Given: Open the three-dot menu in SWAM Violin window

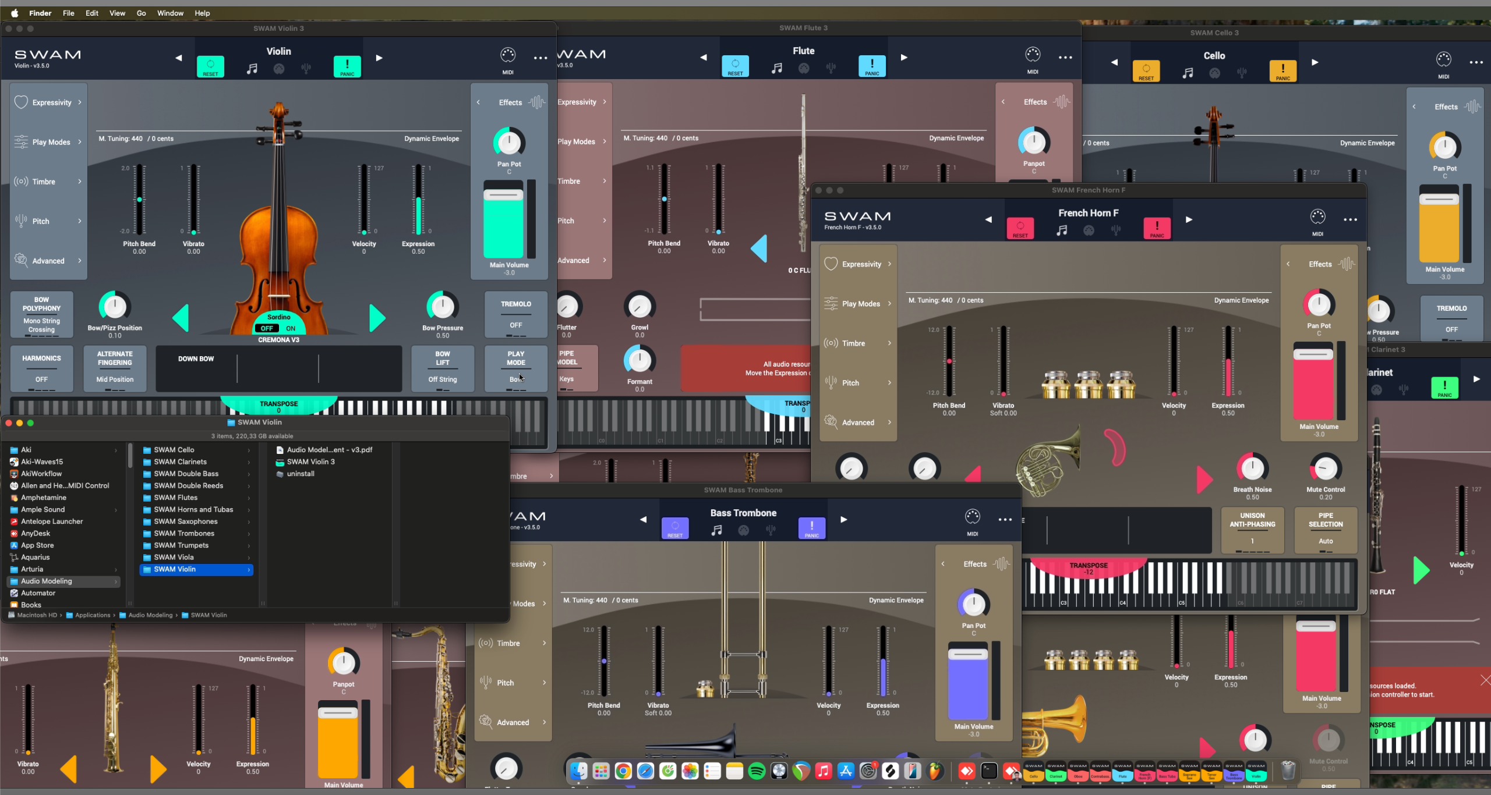Looking at the screenshot, I should (x=540, y=58).
